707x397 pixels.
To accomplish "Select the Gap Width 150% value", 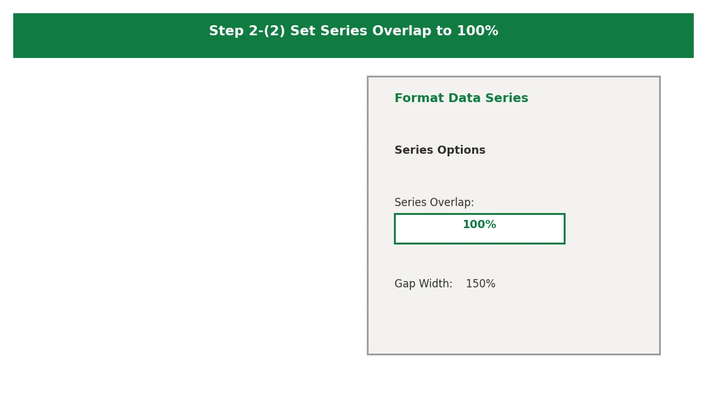I will click(480, 284).
